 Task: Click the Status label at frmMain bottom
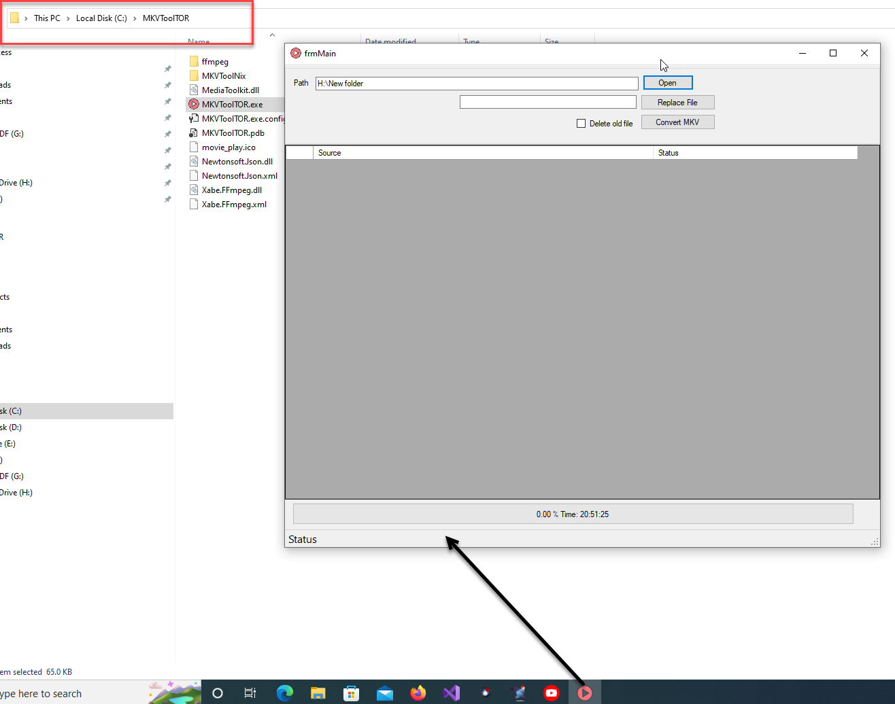coord(303,540)
